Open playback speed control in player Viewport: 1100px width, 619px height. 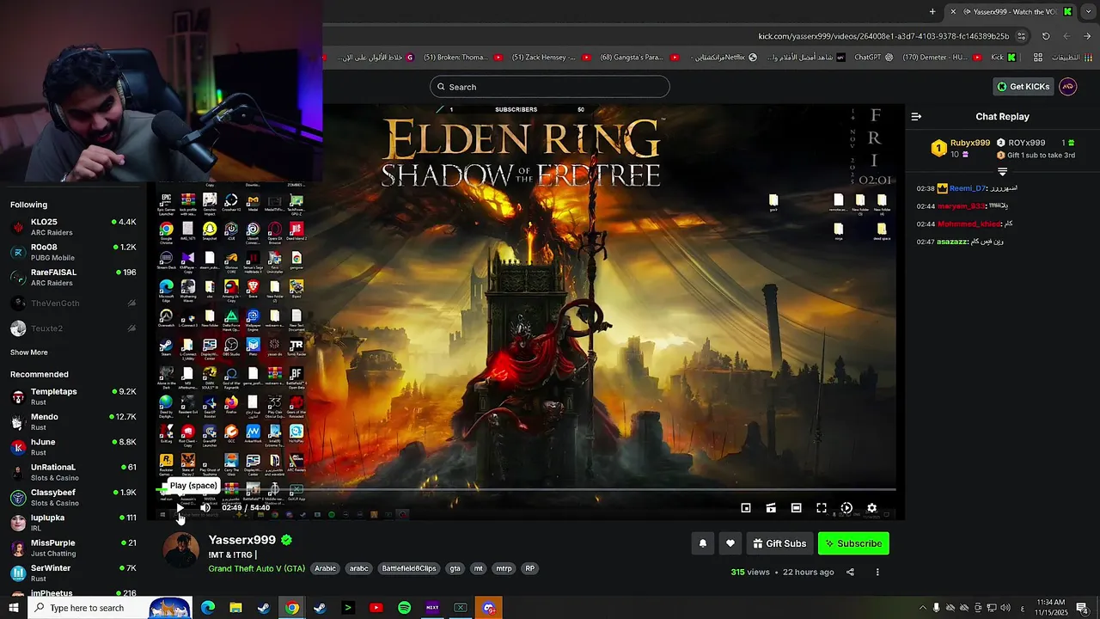(x=846, y=508)
